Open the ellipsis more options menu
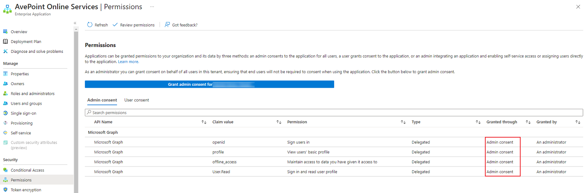This screenshot has height=193, width=585. point(152,7)
